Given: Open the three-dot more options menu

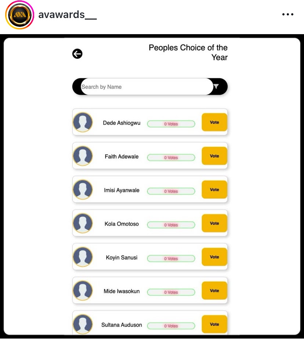Looking at the screenshot, I should (x=288, y=15).
